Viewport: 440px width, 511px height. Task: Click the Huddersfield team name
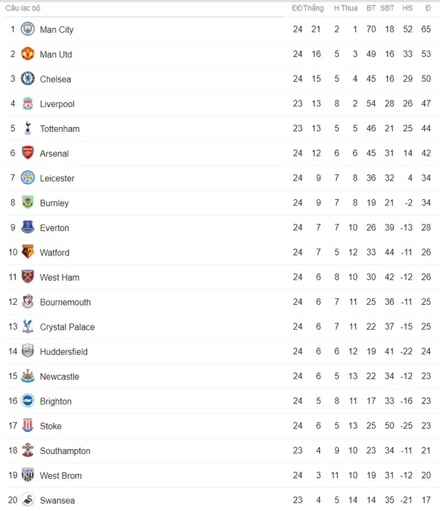point(64,352)
